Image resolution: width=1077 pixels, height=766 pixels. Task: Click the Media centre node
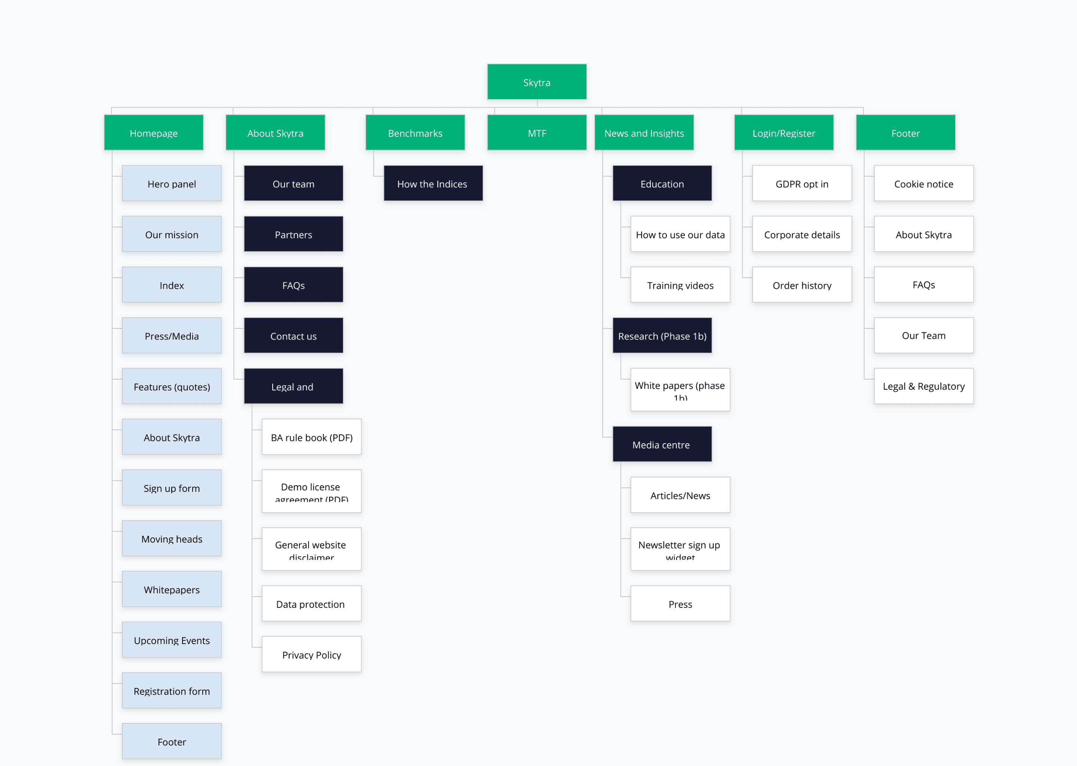tap(662, 444)
